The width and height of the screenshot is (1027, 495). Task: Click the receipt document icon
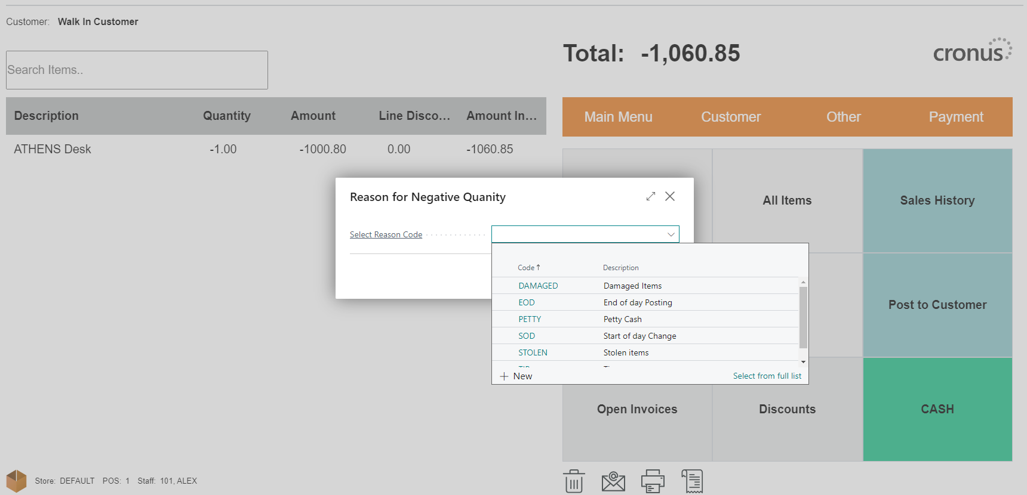pyautogui.click(x=693, y=481)
